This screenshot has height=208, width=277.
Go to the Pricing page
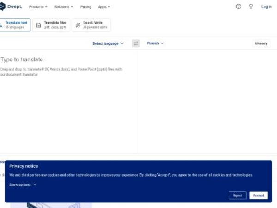86,7
